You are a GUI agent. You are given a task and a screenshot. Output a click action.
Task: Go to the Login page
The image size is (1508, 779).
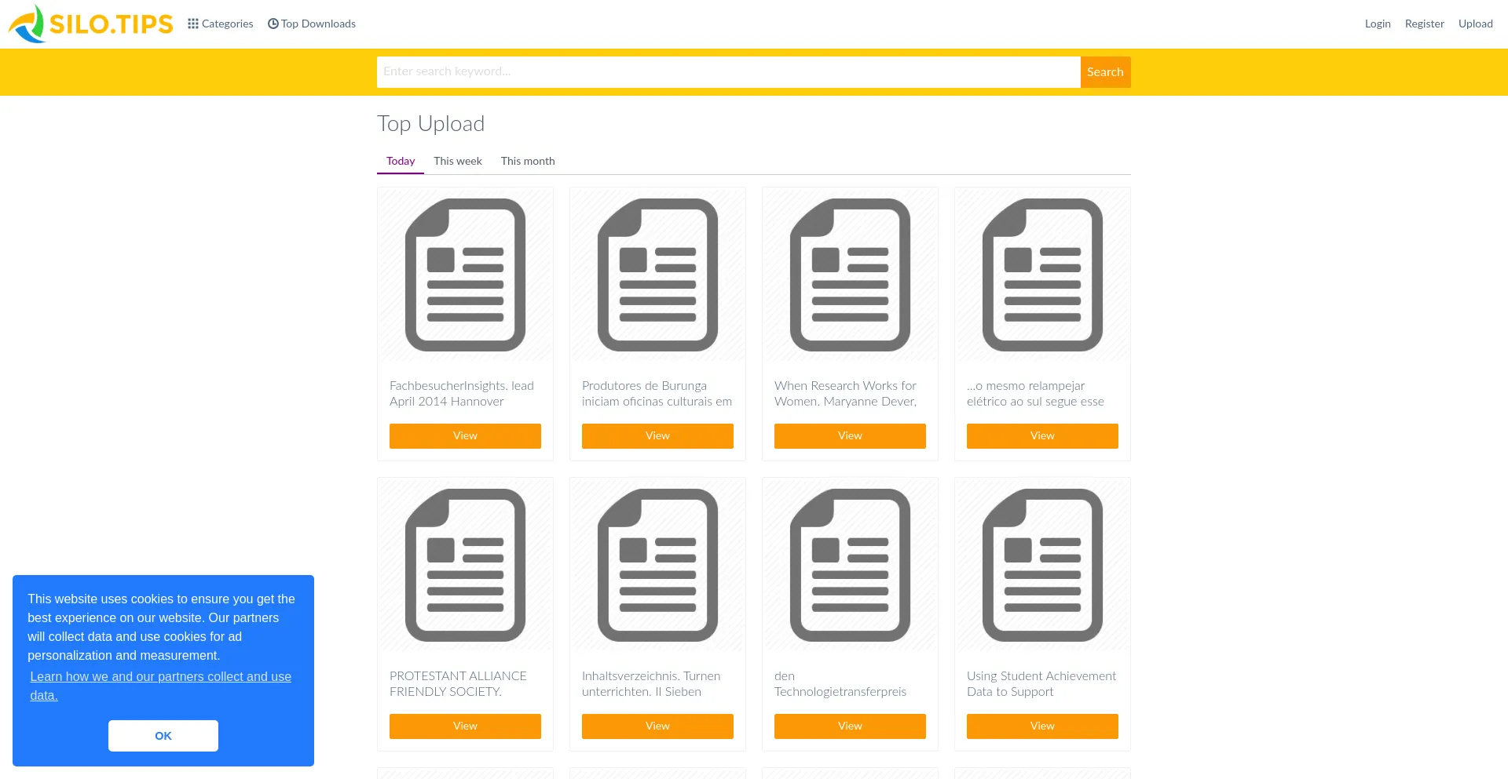pos(1377,24)
